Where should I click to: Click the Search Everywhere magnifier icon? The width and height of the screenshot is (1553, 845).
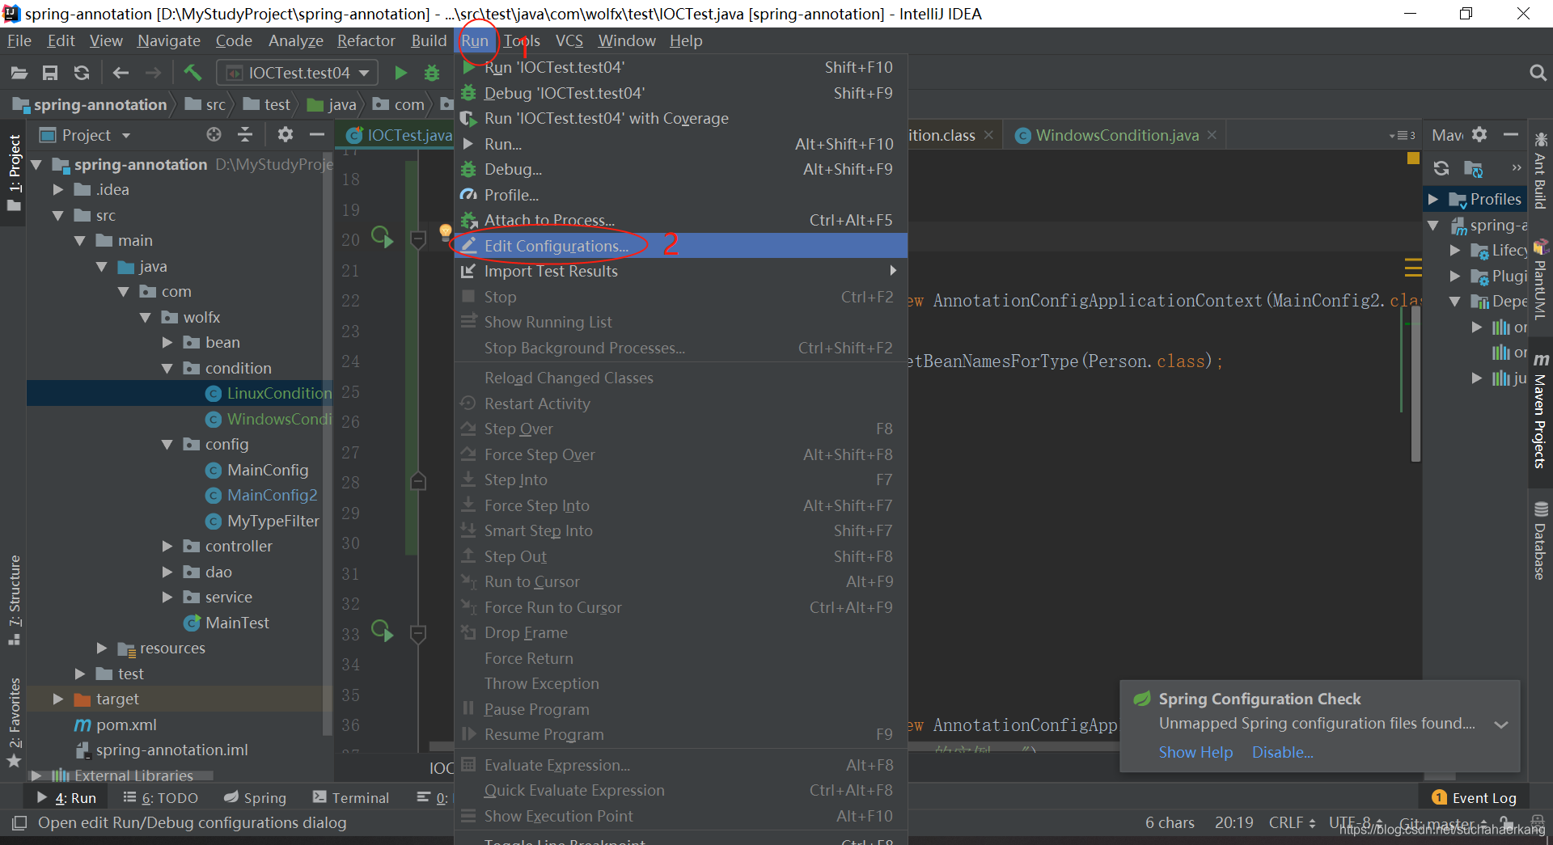tap(1538, 73)
